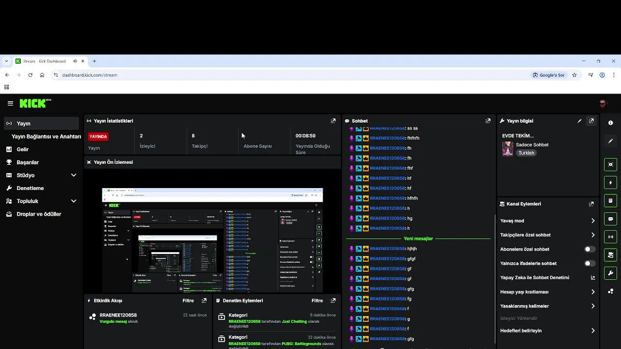
Task: Click Filtre in Etkinlik Akışı panel
Action: (x=188, y=301)
